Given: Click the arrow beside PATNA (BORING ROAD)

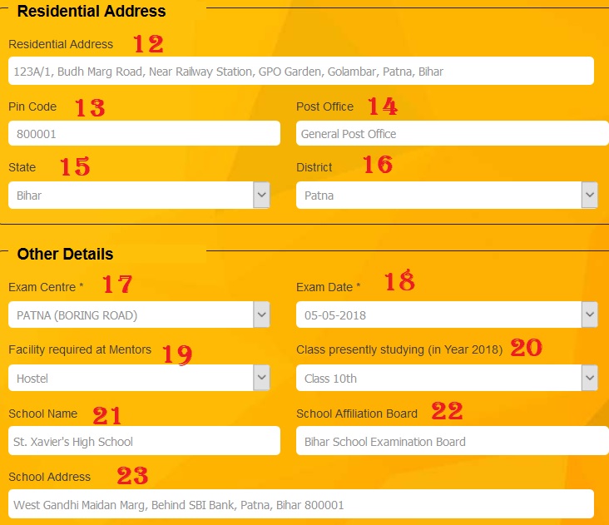Looking at the screenshot, I should tap(262, 315).
